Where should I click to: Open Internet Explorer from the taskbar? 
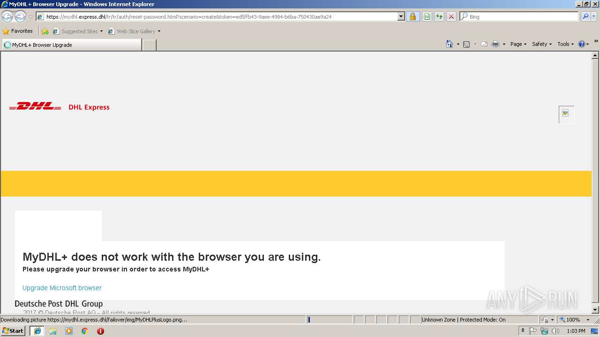click(37, 331)
